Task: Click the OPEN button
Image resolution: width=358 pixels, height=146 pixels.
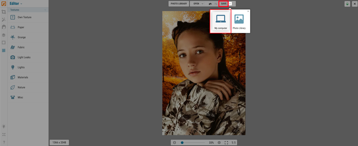Action: pos(196,4)
